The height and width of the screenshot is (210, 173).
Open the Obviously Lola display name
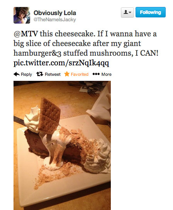tap(55, 13)
